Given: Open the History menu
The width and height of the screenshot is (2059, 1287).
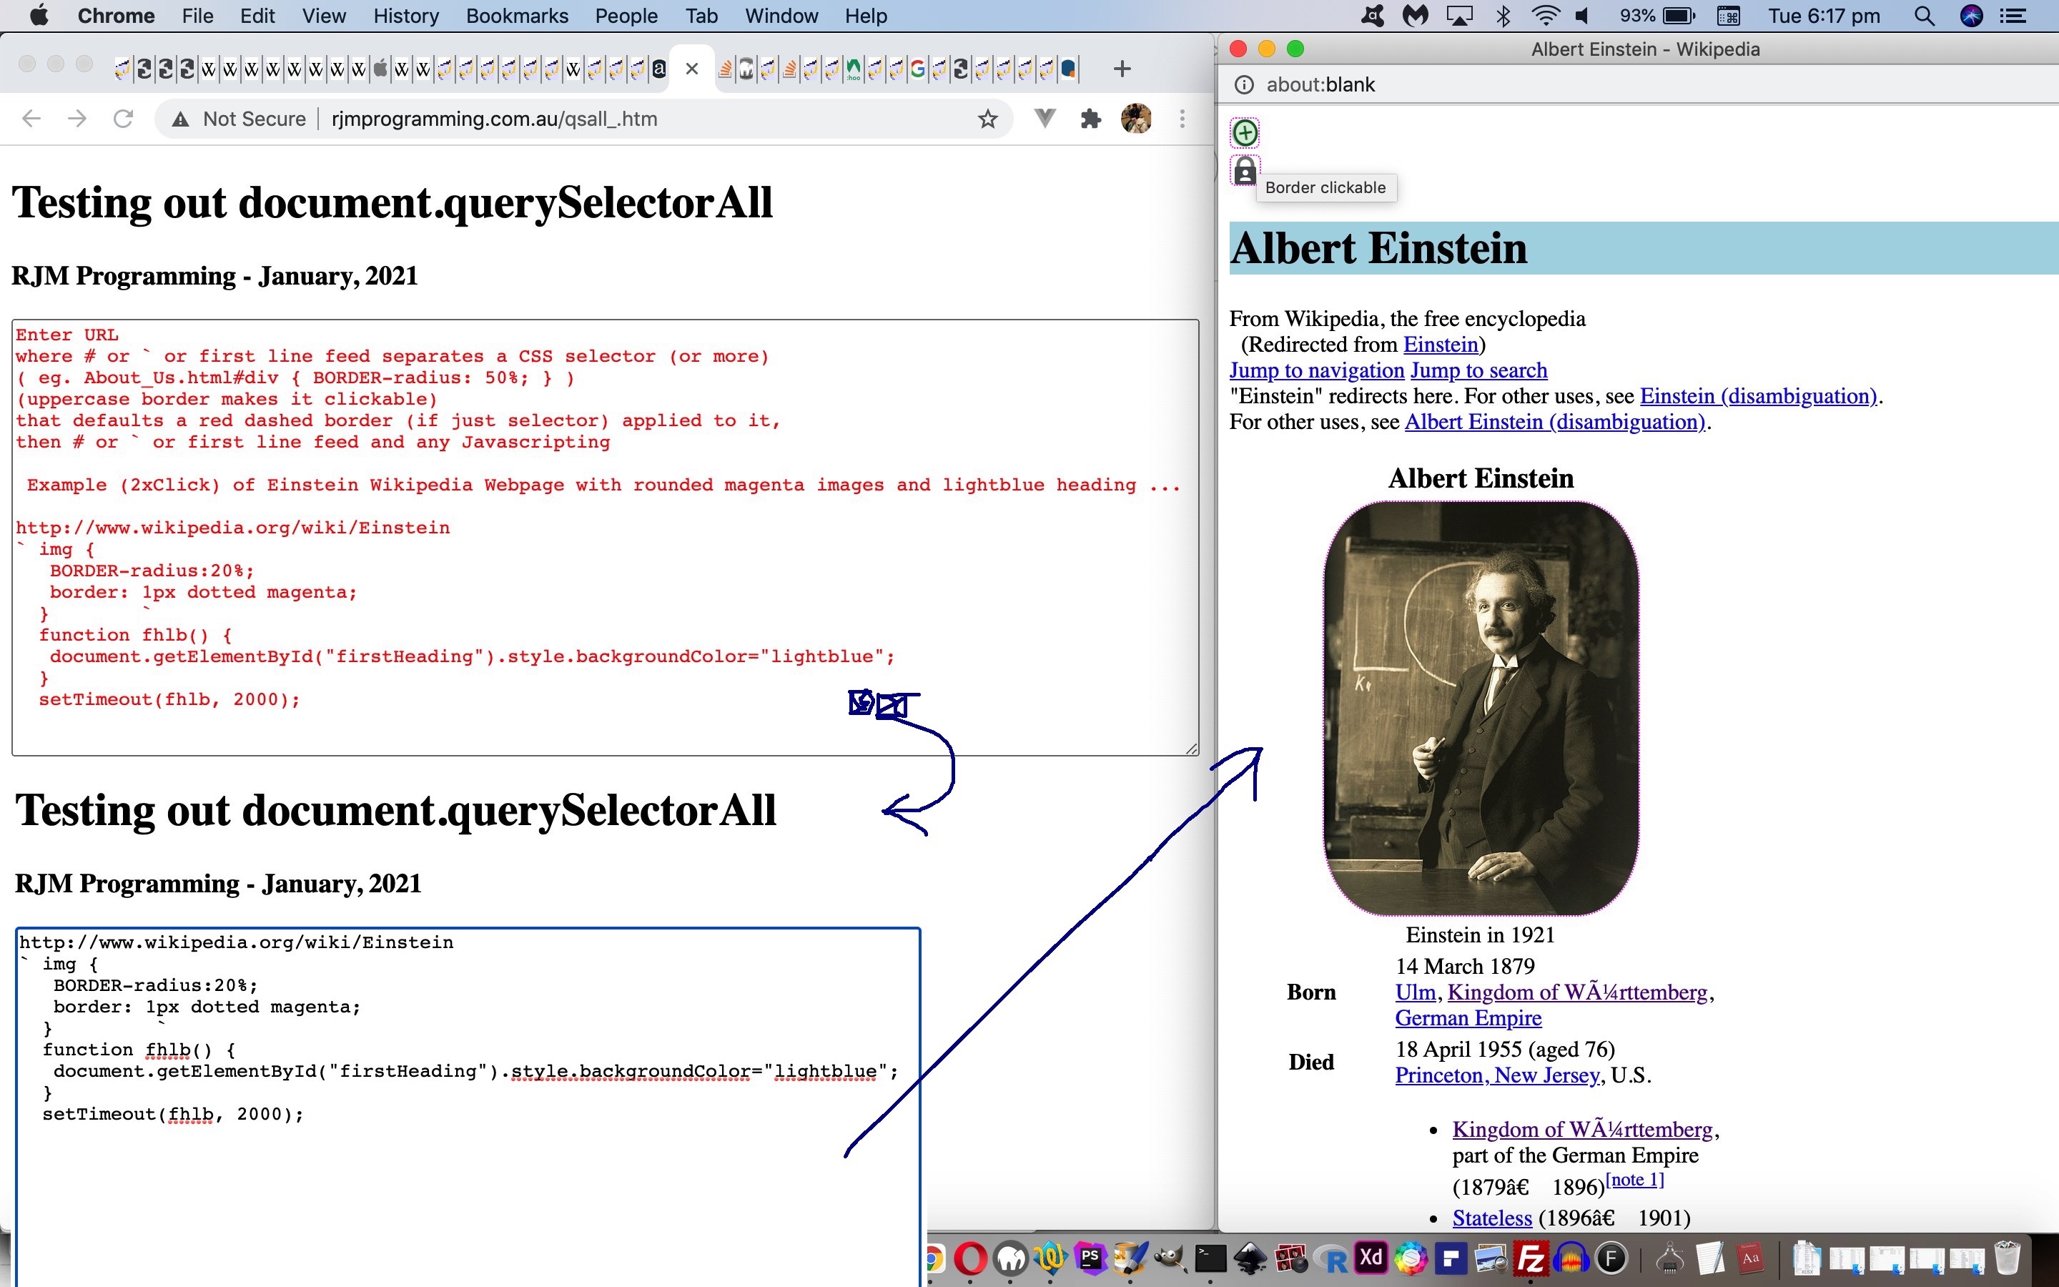Looking at the screenshot, I should click(406, 16).
